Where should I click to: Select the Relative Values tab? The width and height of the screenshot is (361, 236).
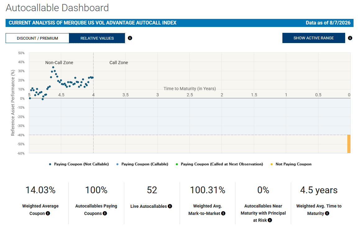(x=97, y=38)
